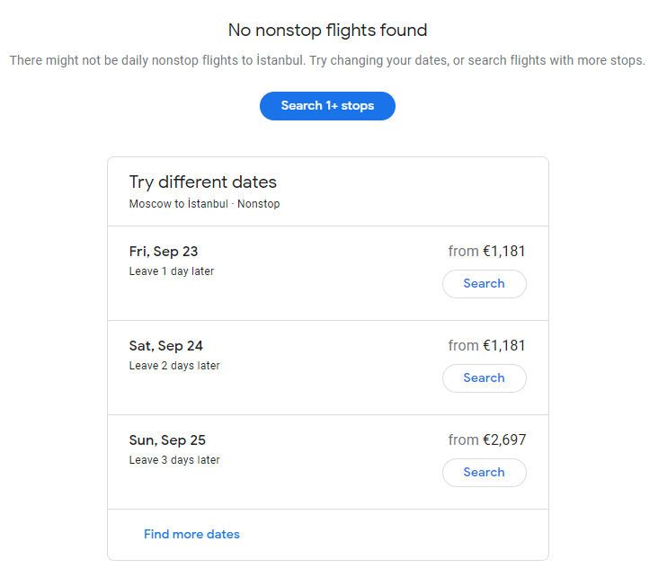Click 'from' before the €2,697 price

coord(463,440)
